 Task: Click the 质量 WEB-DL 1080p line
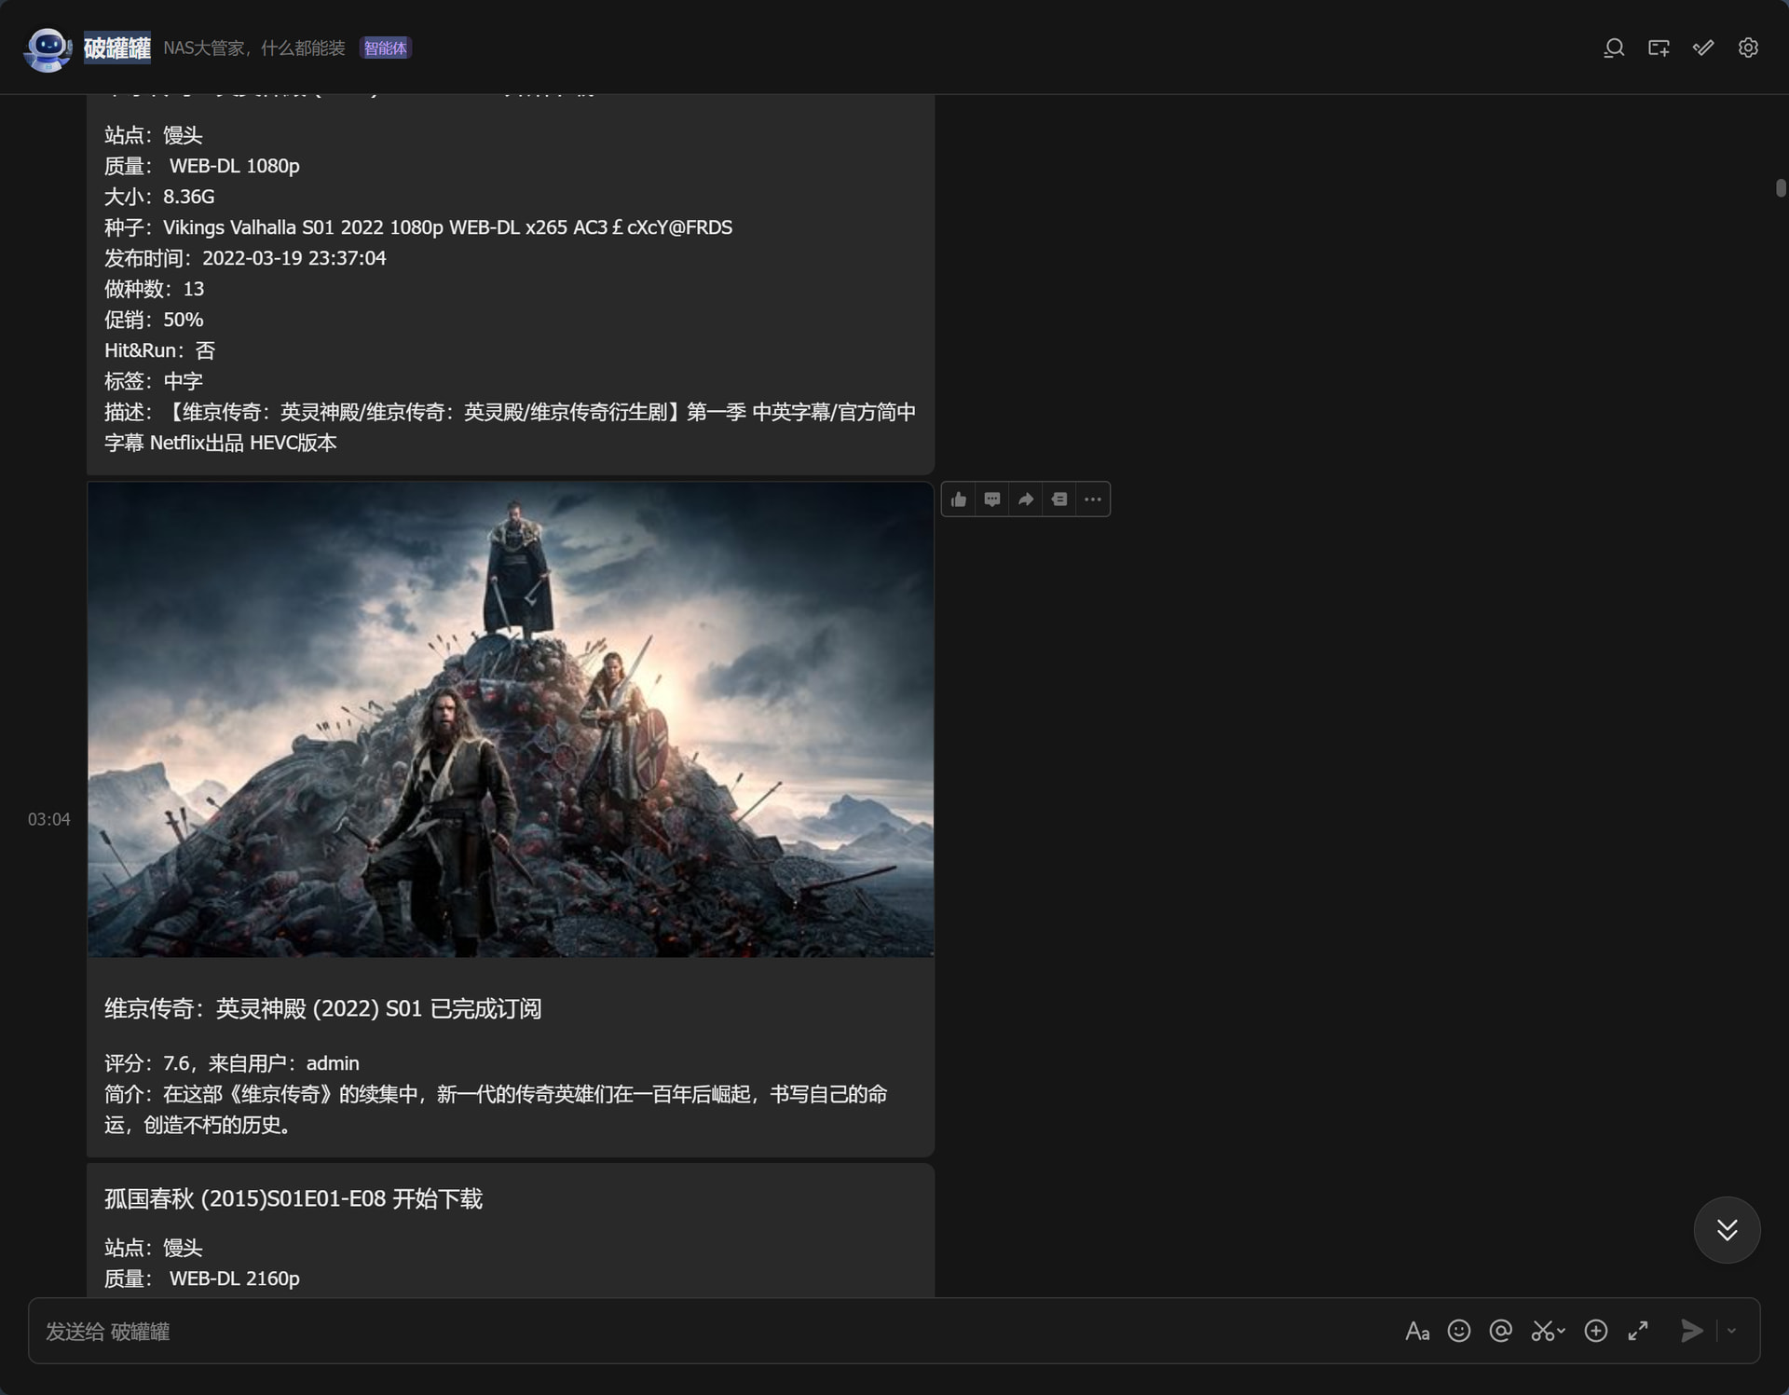[202, 167]
